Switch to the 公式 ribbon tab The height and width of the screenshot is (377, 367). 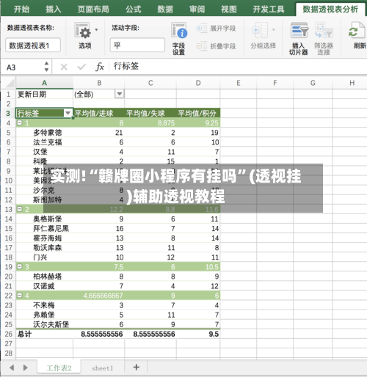tap(134, 10)
